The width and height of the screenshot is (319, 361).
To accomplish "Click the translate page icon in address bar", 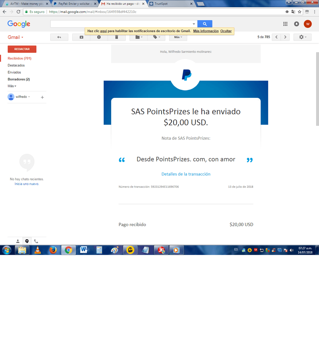I will (293, 12).
